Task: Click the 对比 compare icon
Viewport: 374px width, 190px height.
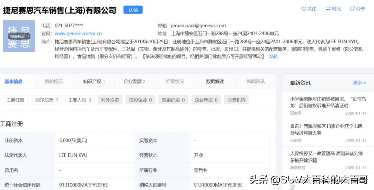Action: click(328, 9)
